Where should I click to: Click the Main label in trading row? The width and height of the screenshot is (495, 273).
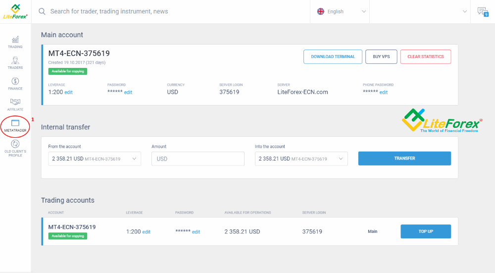coord(373,231)
